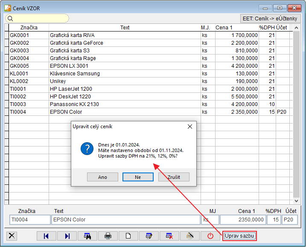Click the Zrušit button

[174, 177]
